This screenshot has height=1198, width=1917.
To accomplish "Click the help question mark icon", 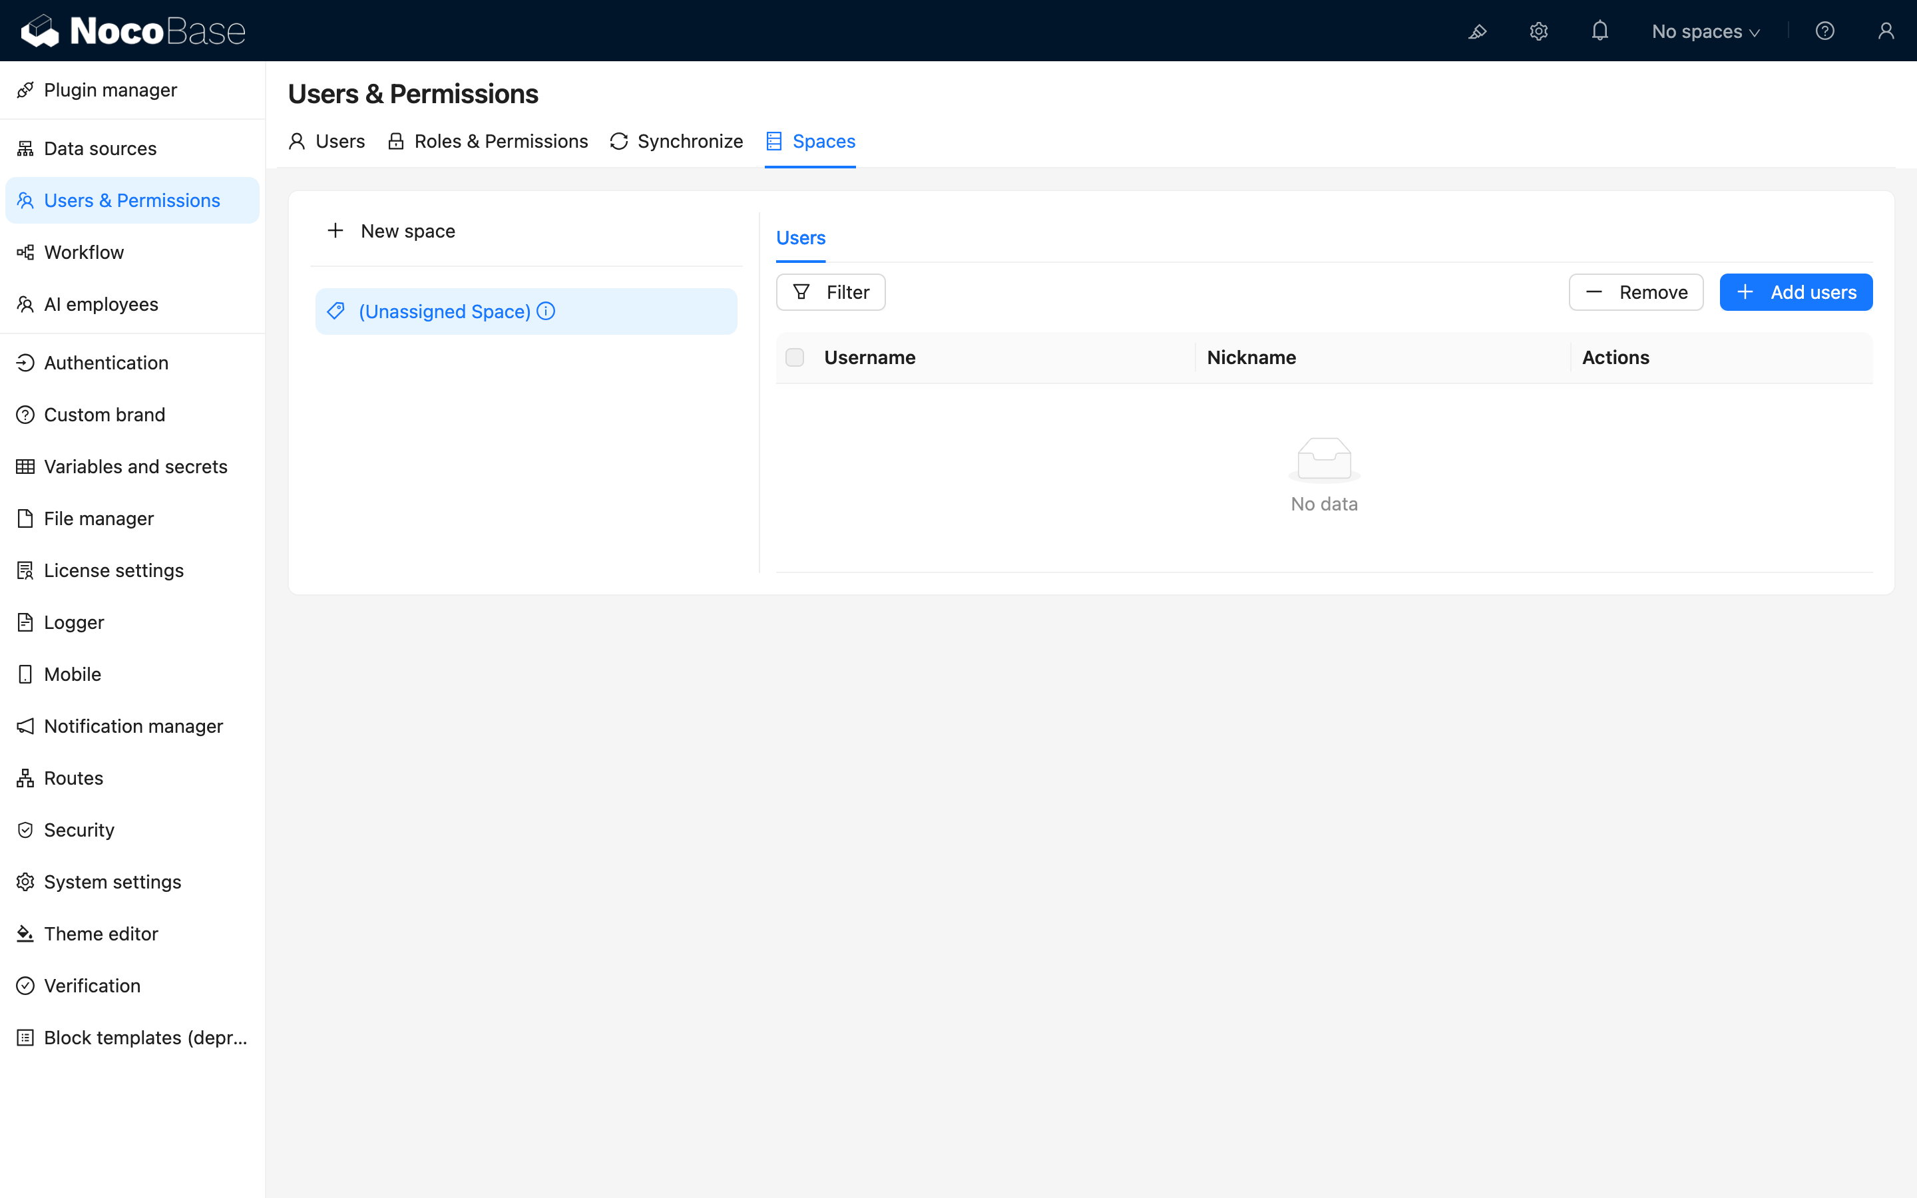I will tap(1824, 31).
